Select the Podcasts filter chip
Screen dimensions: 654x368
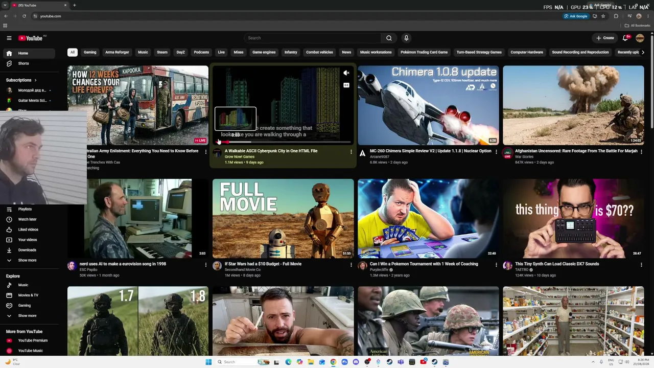click(201, 52)
